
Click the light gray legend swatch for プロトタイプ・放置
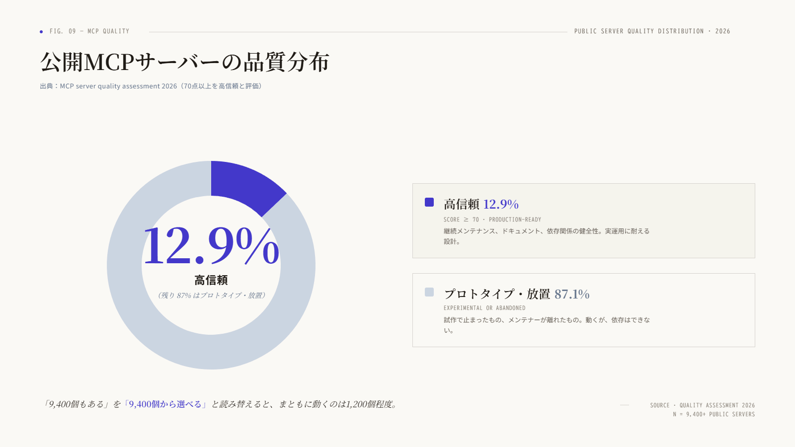click(429, 292)
